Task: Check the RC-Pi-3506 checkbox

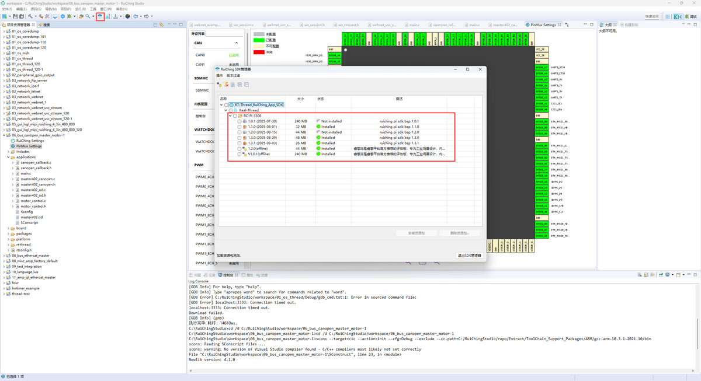Action: tap(235, 116)
